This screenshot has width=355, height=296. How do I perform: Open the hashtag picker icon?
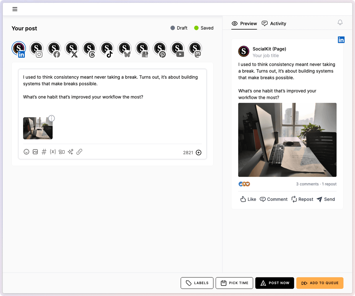coord(44,152)
